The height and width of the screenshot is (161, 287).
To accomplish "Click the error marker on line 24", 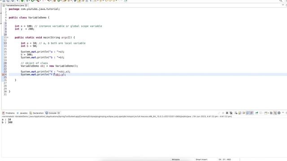I will coord(3,75).
